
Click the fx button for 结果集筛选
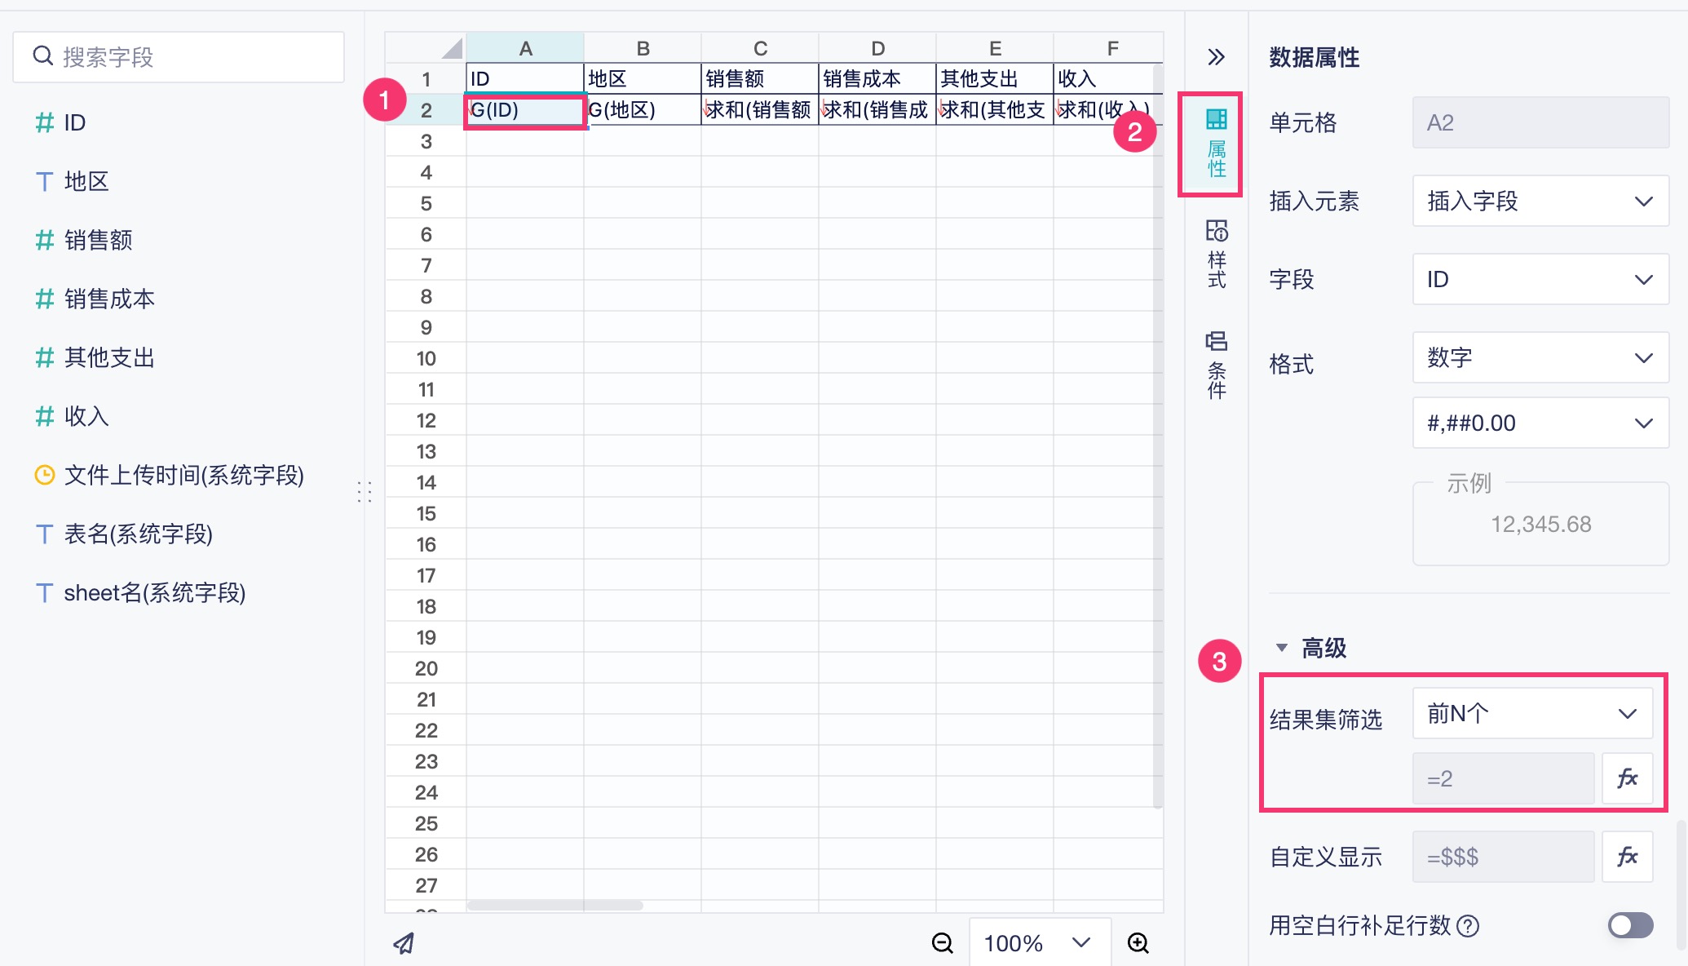(x=1627, y=778)
